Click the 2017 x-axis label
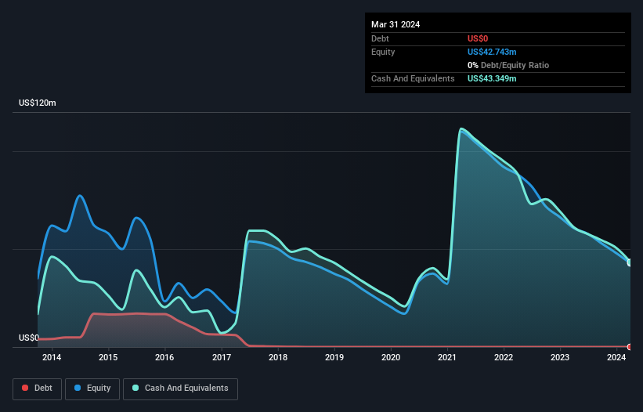 pyautogui.click(x=222, y=357)
